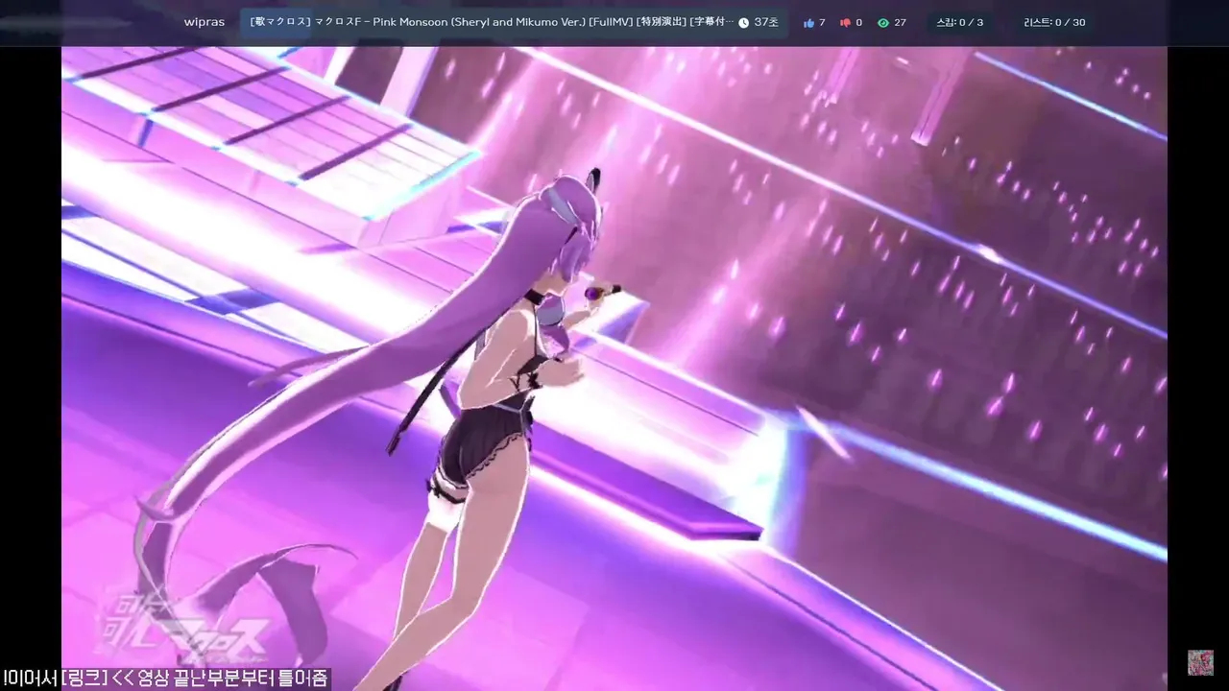Click the 37초 remaining time text
The image size is (1229, 691).
(766, 22)
